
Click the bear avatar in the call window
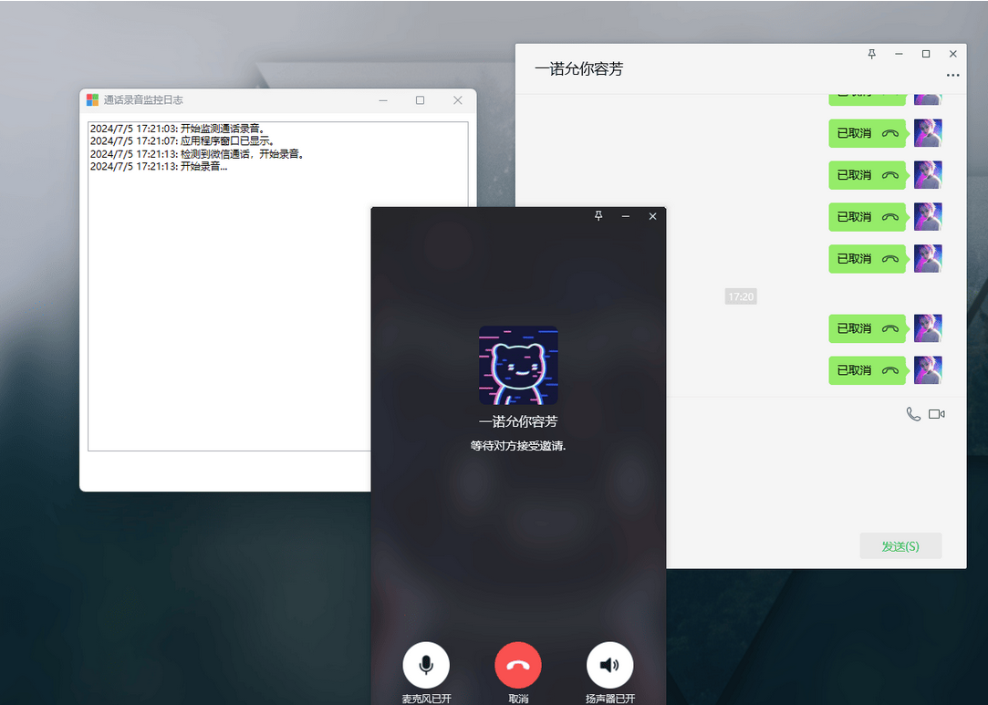[518, 365]
